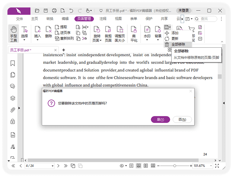This screenshot has height=177, width=233.
Task: Toggle fullscreen mode icon
Action: point(217,166)
